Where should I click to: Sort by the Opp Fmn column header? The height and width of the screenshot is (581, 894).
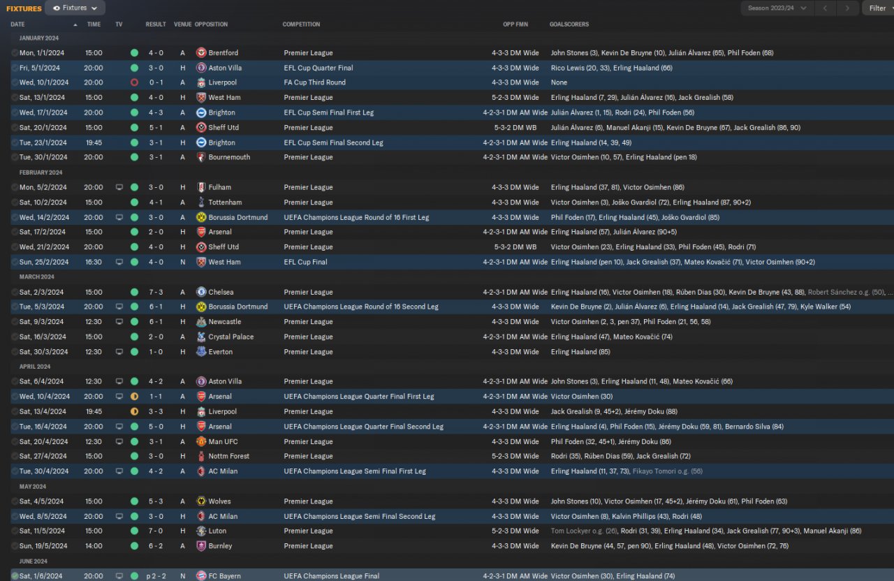pos(515,24)
